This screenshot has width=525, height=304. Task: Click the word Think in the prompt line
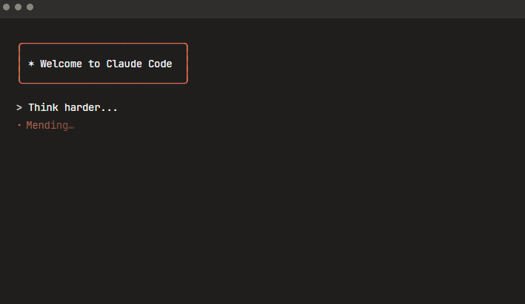coord(43,108)
